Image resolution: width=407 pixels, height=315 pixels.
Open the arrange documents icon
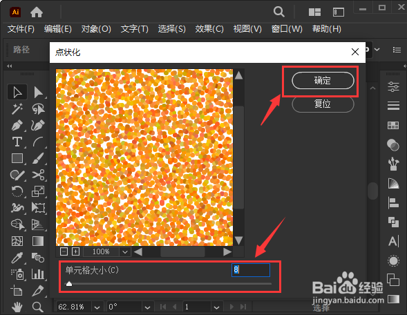pyautogui.click(x=314, y=12)
